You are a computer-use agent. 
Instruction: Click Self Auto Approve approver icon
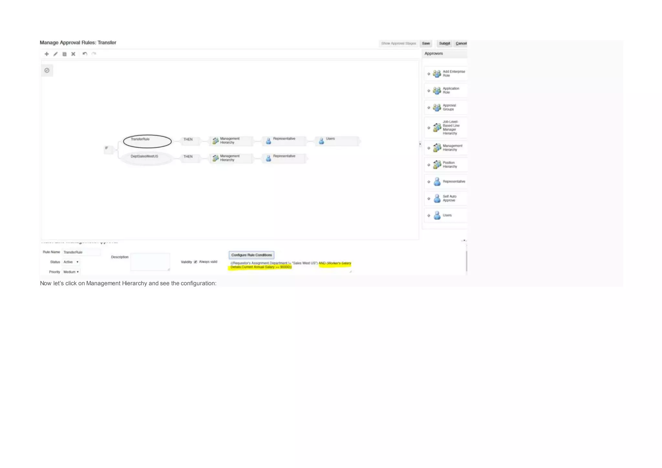click(x=437, y=198)
